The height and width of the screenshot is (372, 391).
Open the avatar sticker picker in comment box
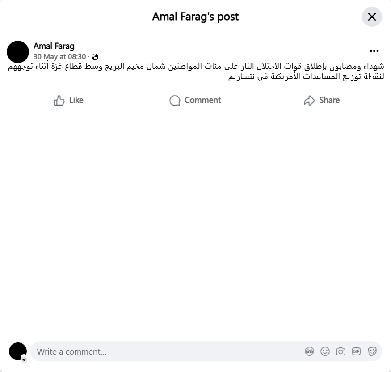pos(310,351)
